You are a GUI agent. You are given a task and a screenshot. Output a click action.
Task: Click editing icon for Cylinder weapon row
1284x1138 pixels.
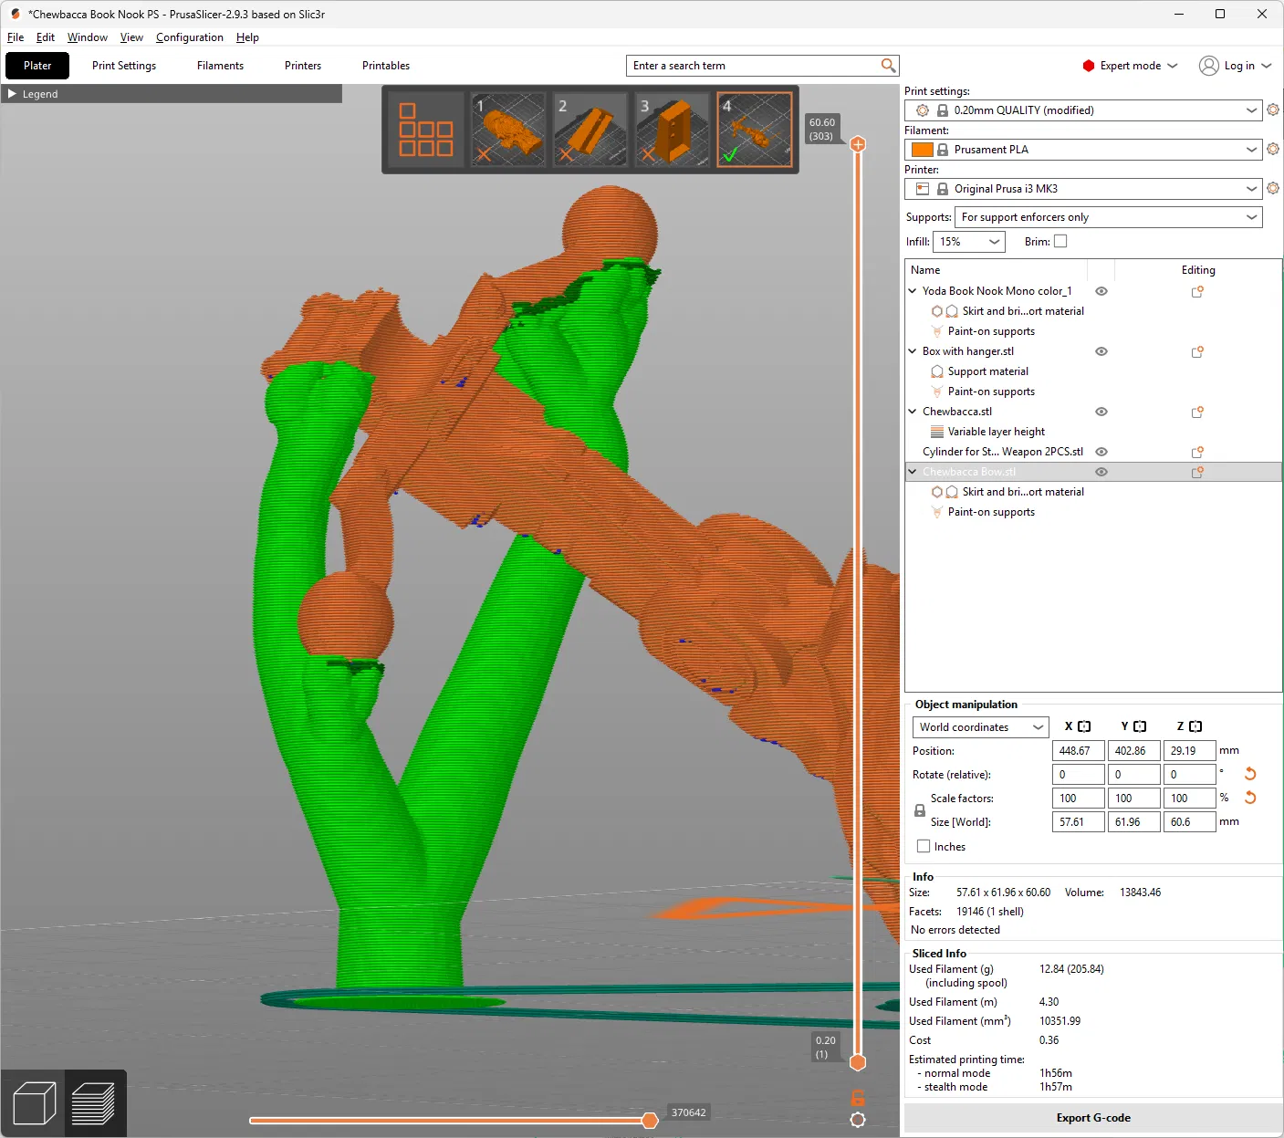click(1197, 452)
